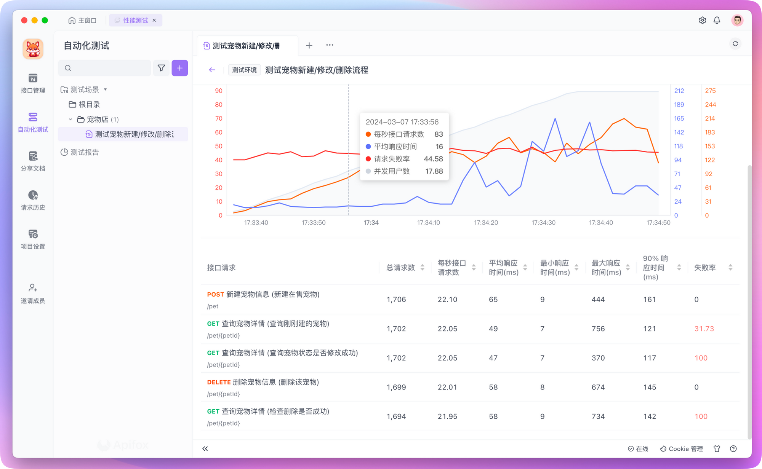Image resolution: width=762 pixels, height=469 pixels.
Task: Open the notifications bell
Action: tap(717, 21)
